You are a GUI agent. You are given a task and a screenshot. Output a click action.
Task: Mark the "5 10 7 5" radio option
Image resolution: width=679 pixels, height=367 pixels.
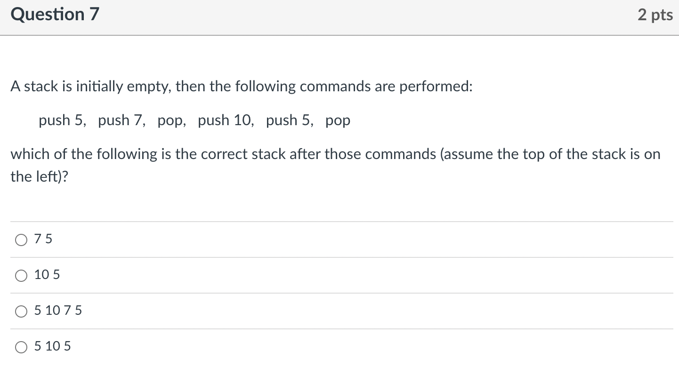click(x=21, y=312)
